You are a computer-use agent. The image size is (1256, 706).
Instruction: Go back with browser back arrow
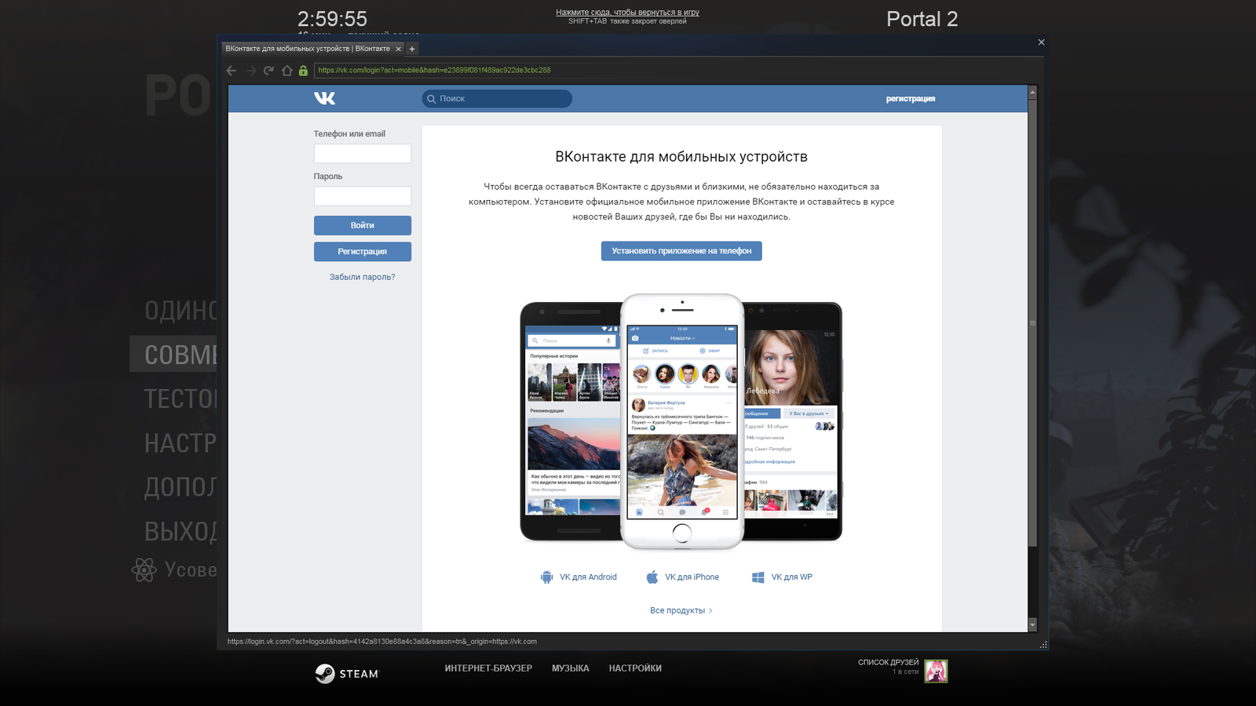pyautogui.click(x=232, y=71)
